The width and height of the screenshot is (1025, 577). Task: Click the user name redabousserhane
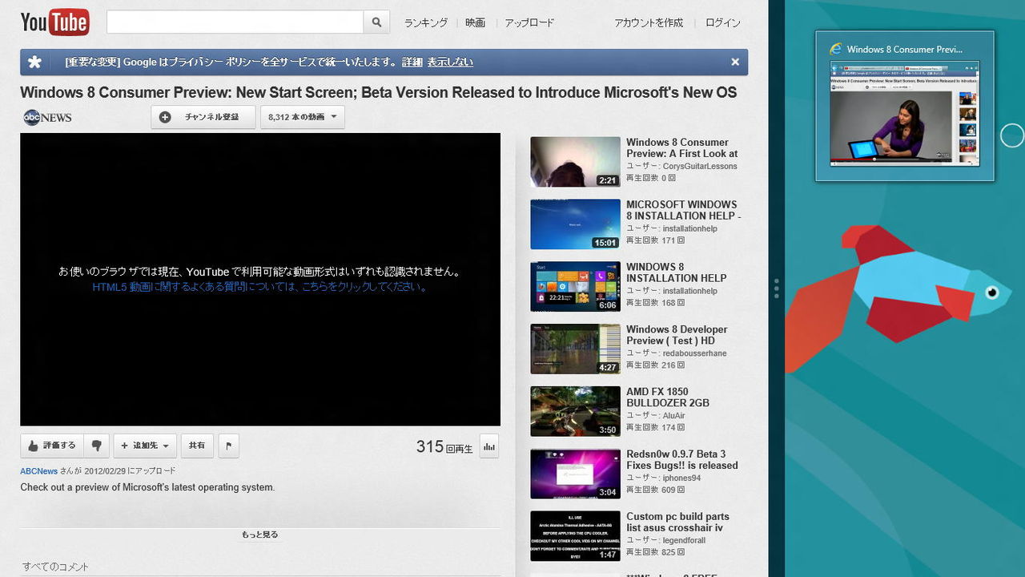695,353
